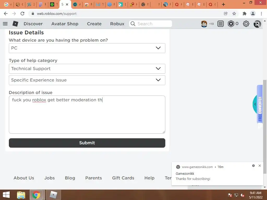
Task: Bookmark this page with the star icon
Action: click(234, 14)
